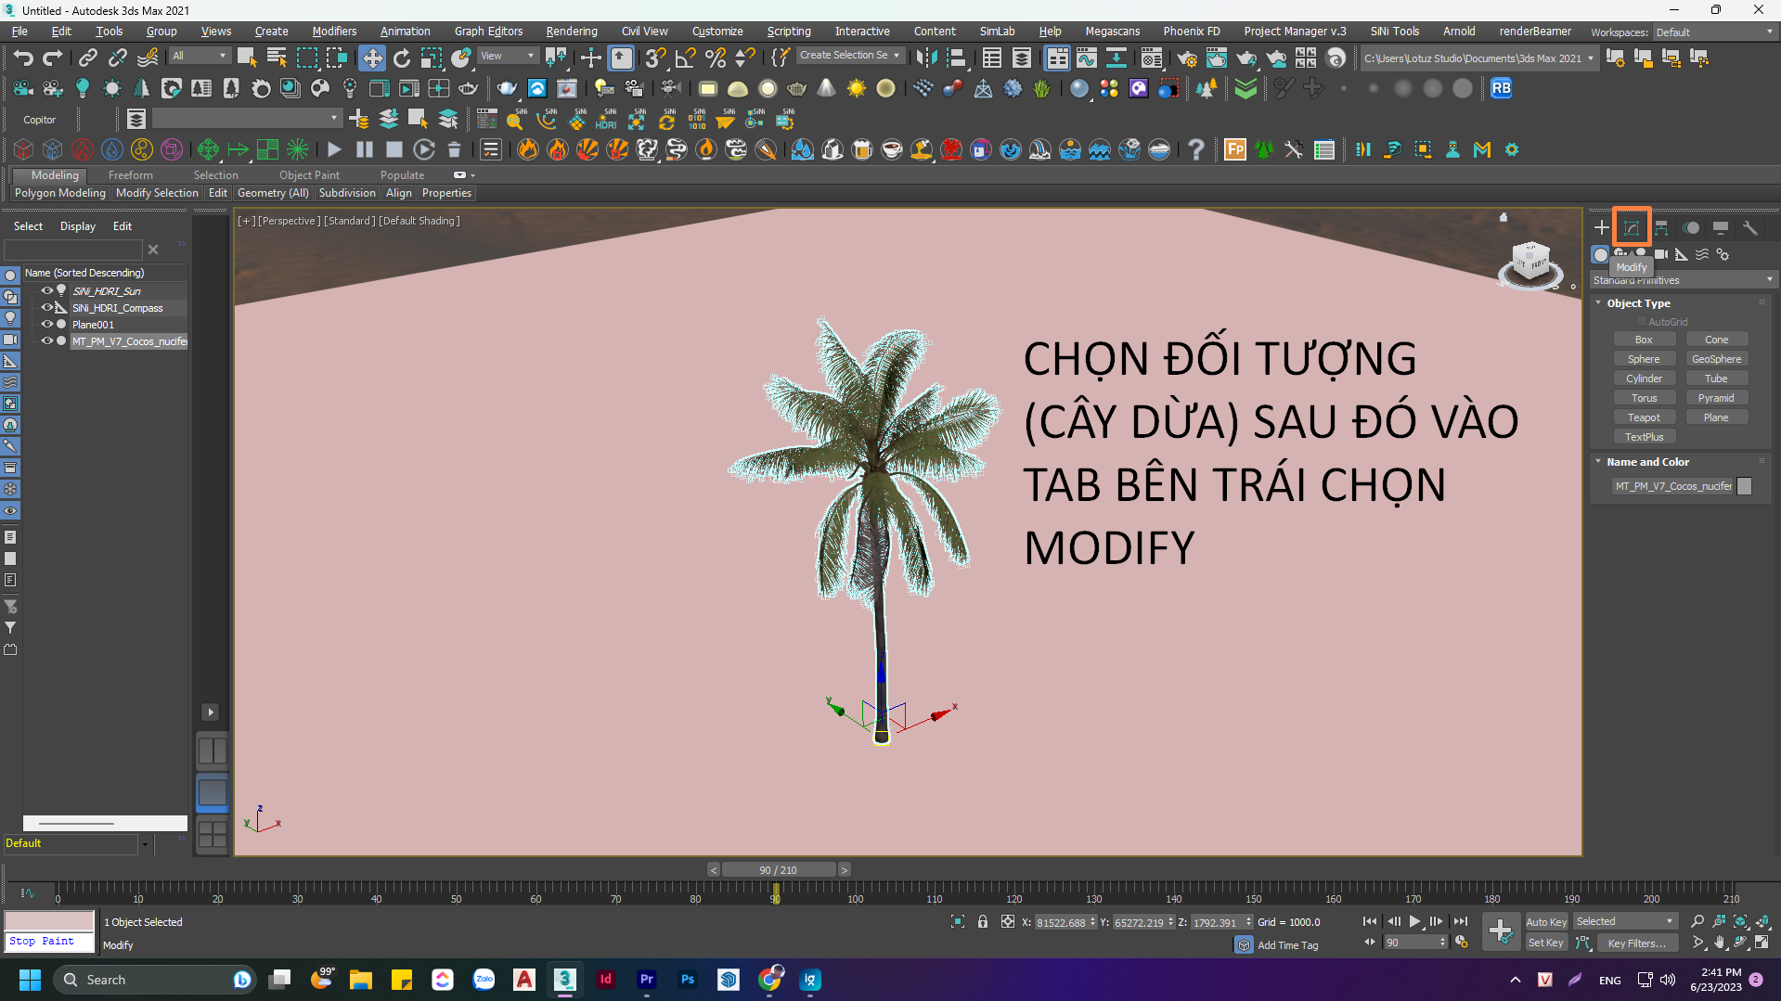Open the Utilities wrench panel tab
This screenshot has width=1781, height=1001.
[1750, 227]
